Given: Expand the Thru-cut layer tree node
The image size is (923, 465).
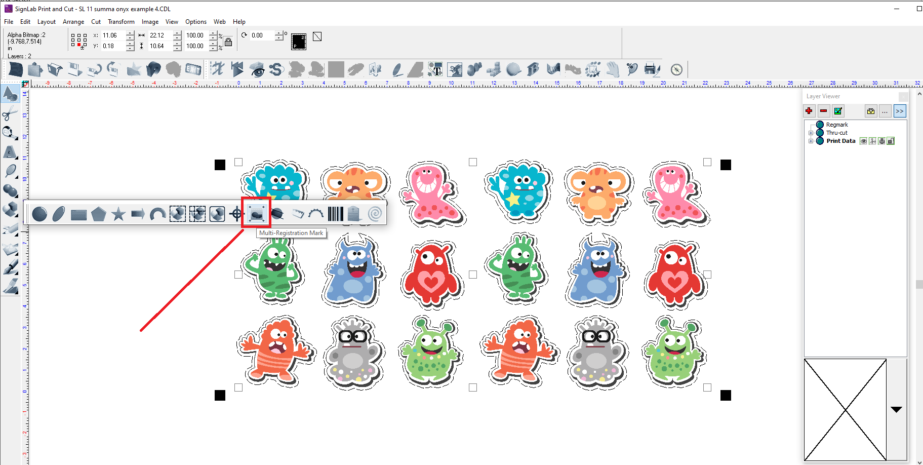Looking at the screenshot, I should (x=811, y=133).
